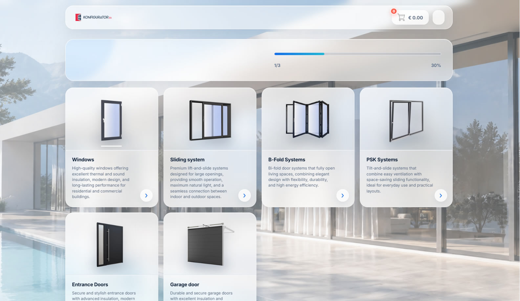Select the Entrance Doors product image

(x=110, y=245)
